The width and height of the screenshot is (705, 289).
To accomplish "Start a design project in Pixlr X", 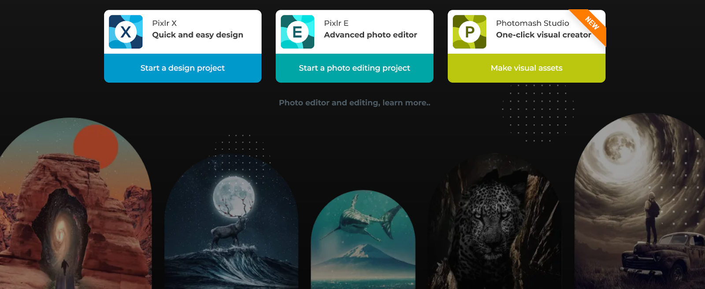I will tap(183, 68).
